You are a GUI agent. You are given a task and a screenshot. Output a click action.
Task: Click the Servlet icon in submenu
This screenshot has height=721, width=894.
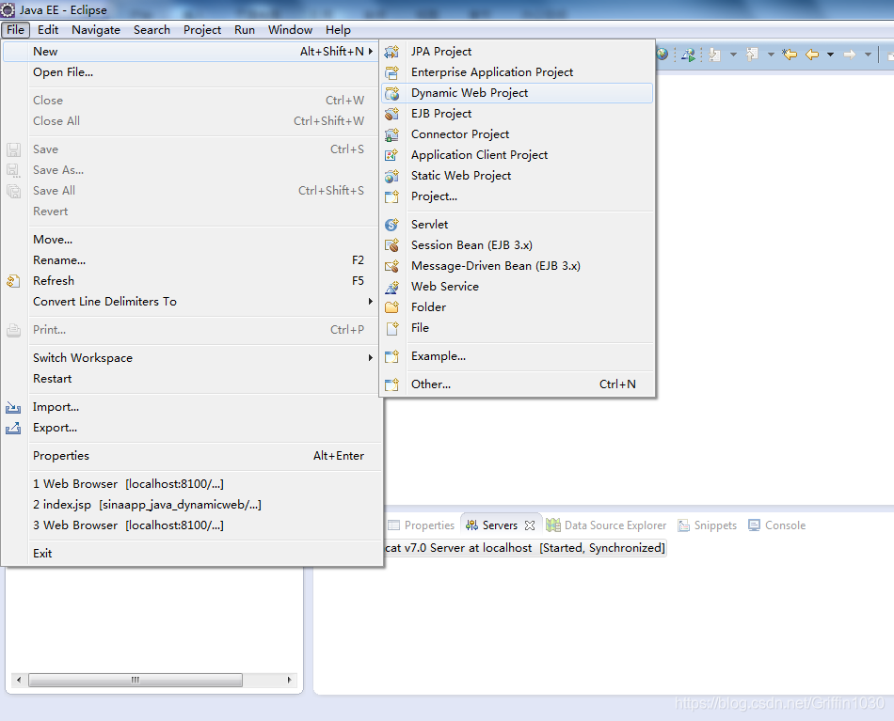tap(391, 225)
